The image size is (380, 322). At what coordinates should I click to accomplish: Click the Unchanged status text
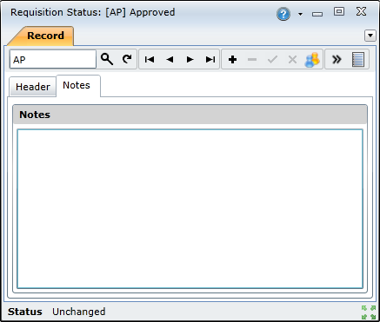(x=79, y=312)
